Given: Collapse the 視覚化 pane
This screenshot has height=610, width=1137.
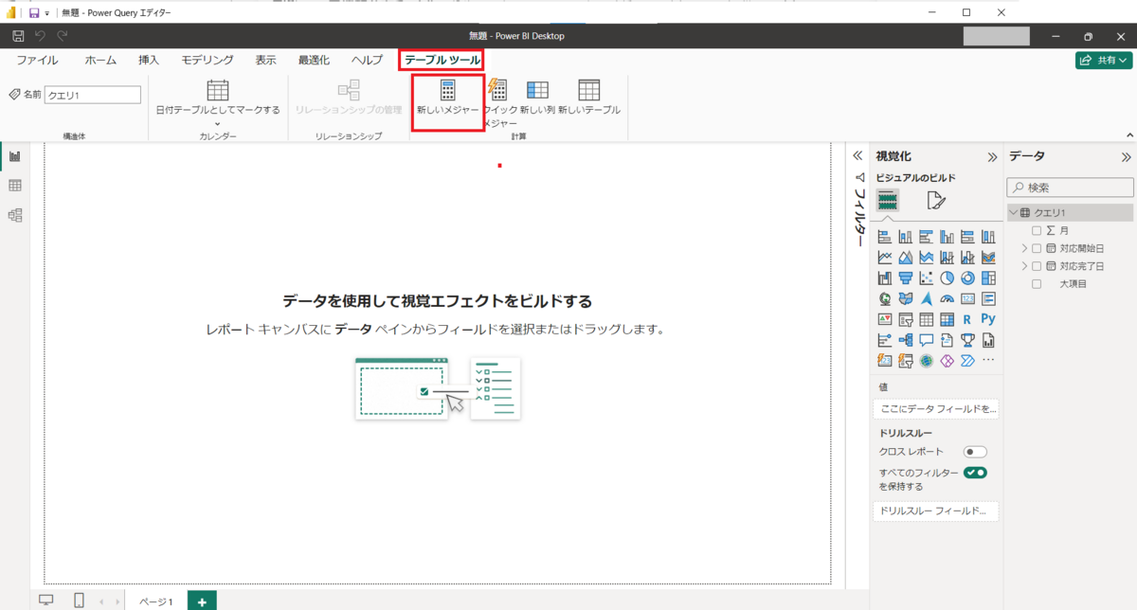Looking at the screenshot, I should pyautogui.click(x=992, y=157).
